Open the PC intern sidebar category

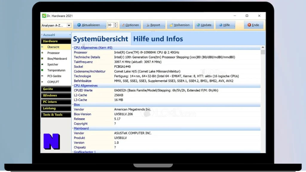pos(56,102)
